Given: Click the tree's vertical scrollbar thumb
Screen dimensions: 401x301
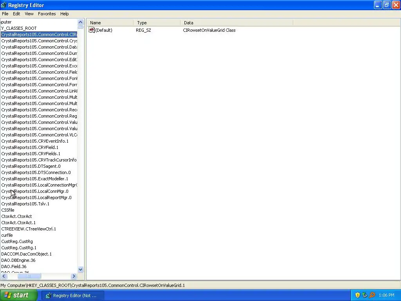Looking at the screenshot, I should 81,27.
